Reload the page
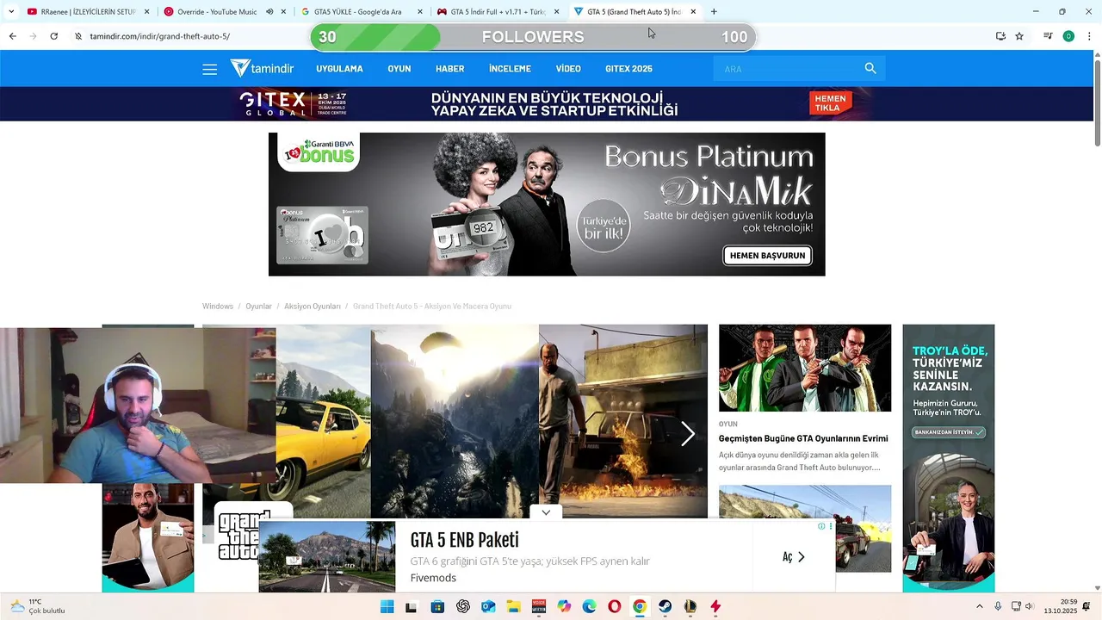This screenshot has width=1102, height=620. pos(53,36)
